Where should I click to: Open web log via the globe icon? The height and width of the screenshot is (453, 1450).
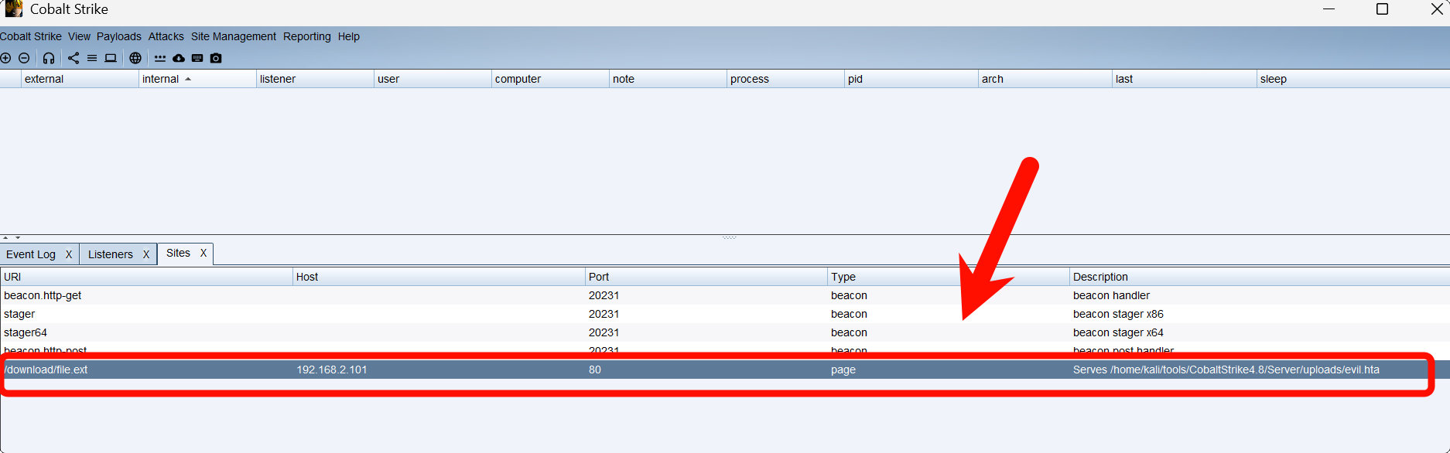pos(135,58)
